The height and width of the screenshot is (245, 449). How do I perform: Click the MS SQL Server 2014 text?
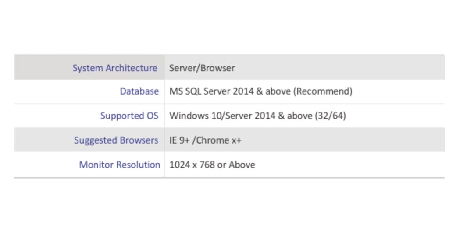(209, 91)
